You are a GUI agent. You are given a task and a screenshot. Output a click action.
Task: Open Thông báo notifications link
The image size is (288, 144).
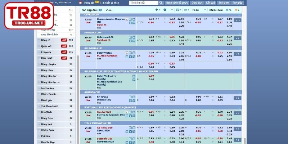[x=89, y=3]
